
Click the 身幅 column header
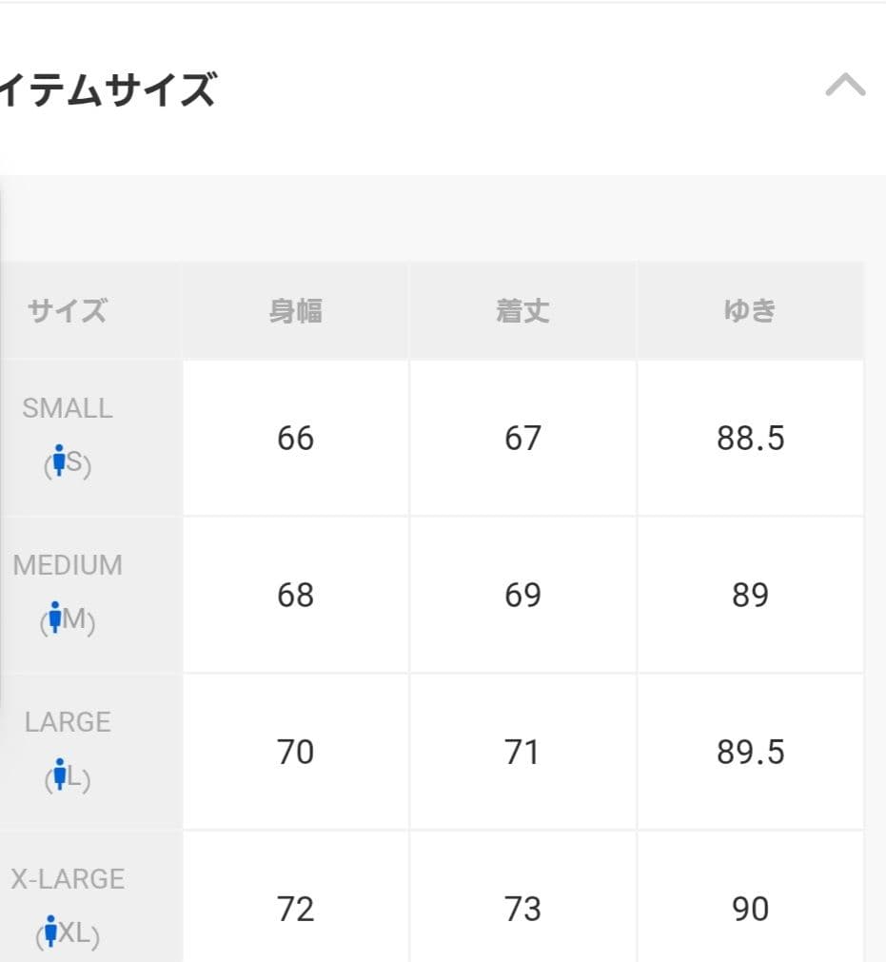pyautogui.click(x=295, y=311)
